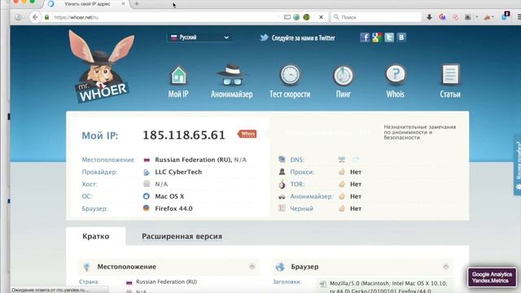
Task: Collapse the Браузер section
Action: click(x=445, y=266)
